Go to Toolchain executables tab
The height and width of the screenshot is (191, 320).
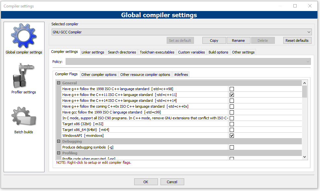(157, 52)
